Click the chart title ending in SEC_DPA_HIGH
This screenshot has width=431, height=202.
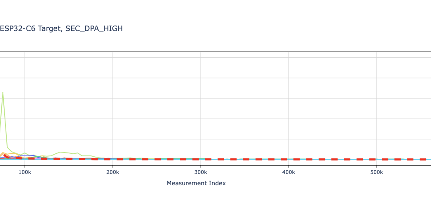tap(61, 28)
